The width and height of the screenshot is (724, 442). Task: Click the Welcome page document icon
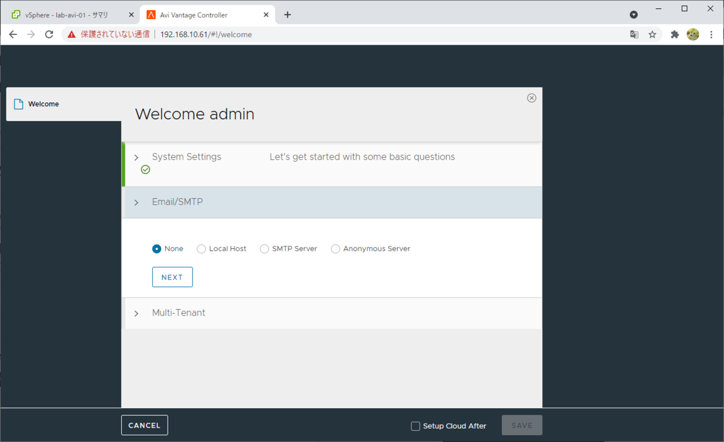19,104
